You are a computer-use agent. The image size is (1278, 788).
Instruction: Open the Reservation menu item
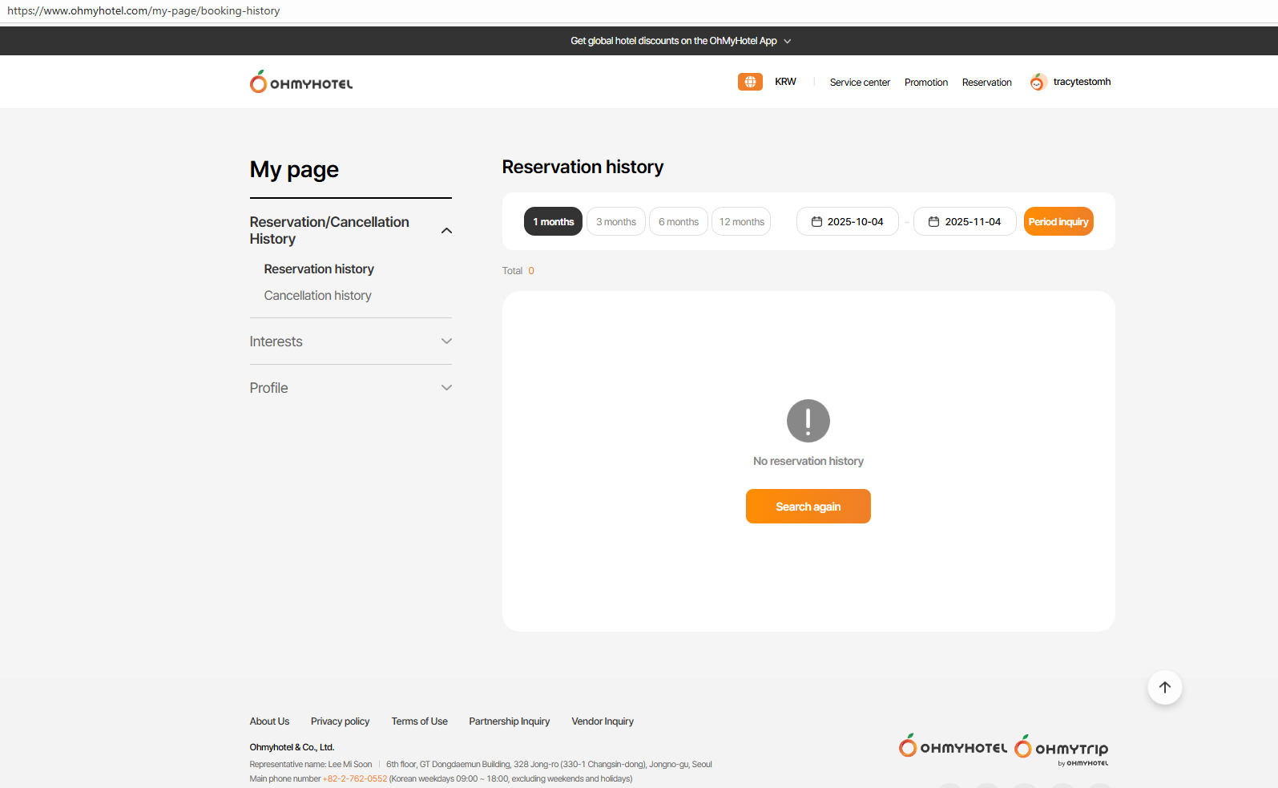987,83
